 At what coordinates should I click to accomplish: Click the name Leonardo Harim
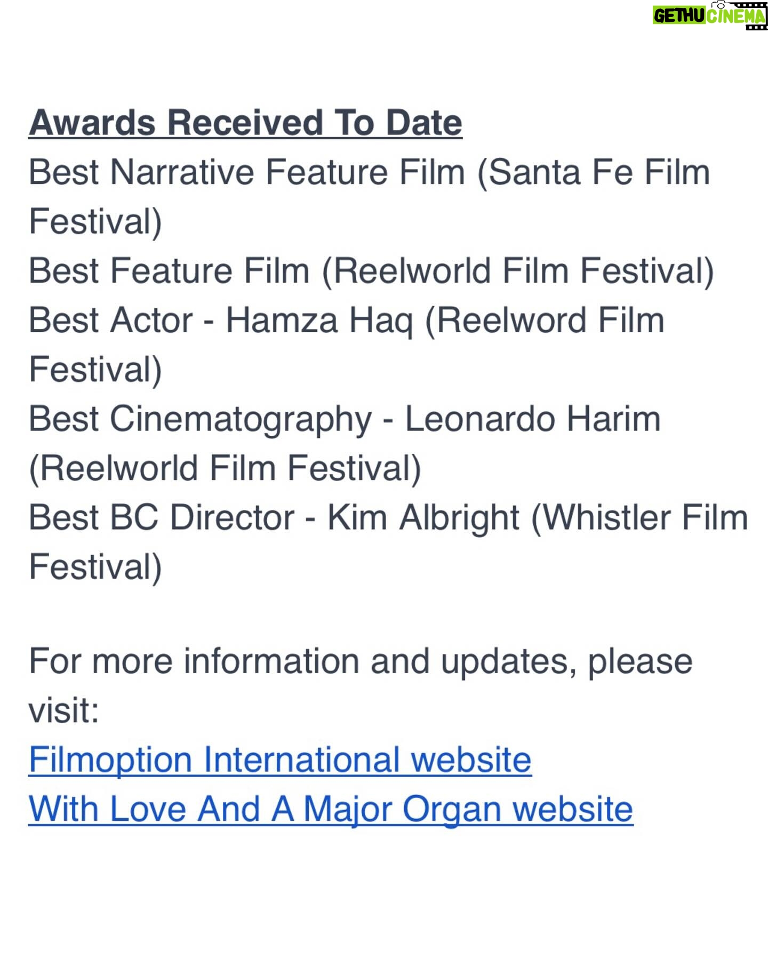pyautogui.click(x=533, y=419)
